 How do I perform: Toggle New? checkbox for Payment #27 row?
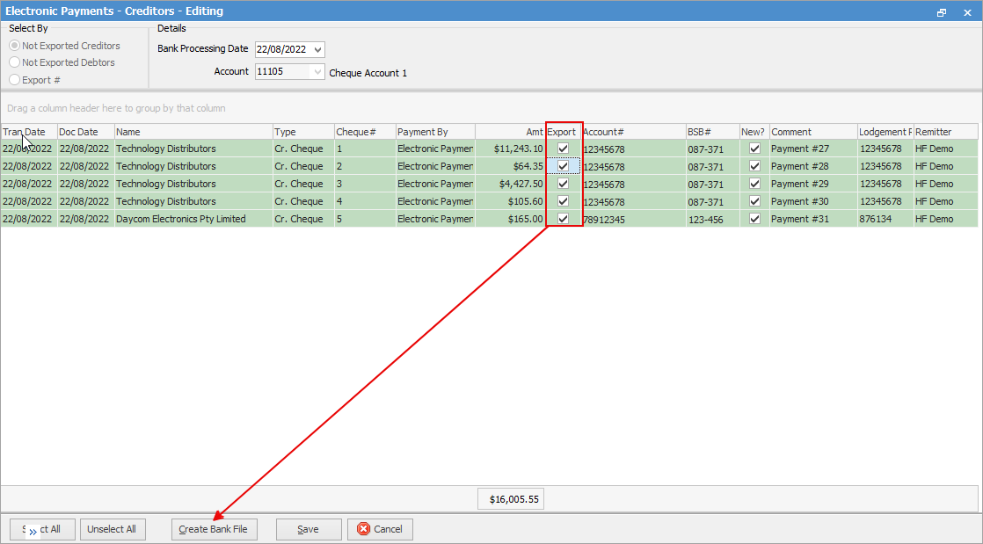[x=754, y=149]
